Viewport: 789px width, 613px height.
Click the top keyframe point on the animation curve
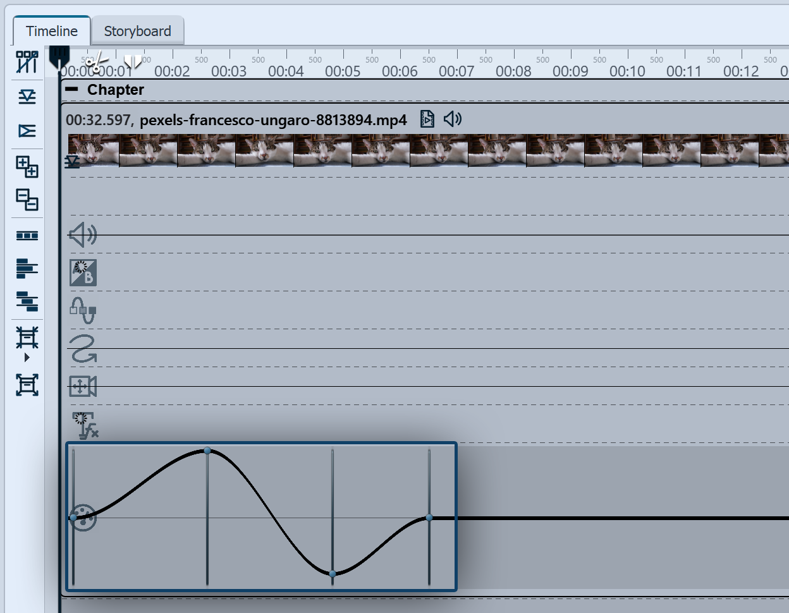click(x=207, y=450)
